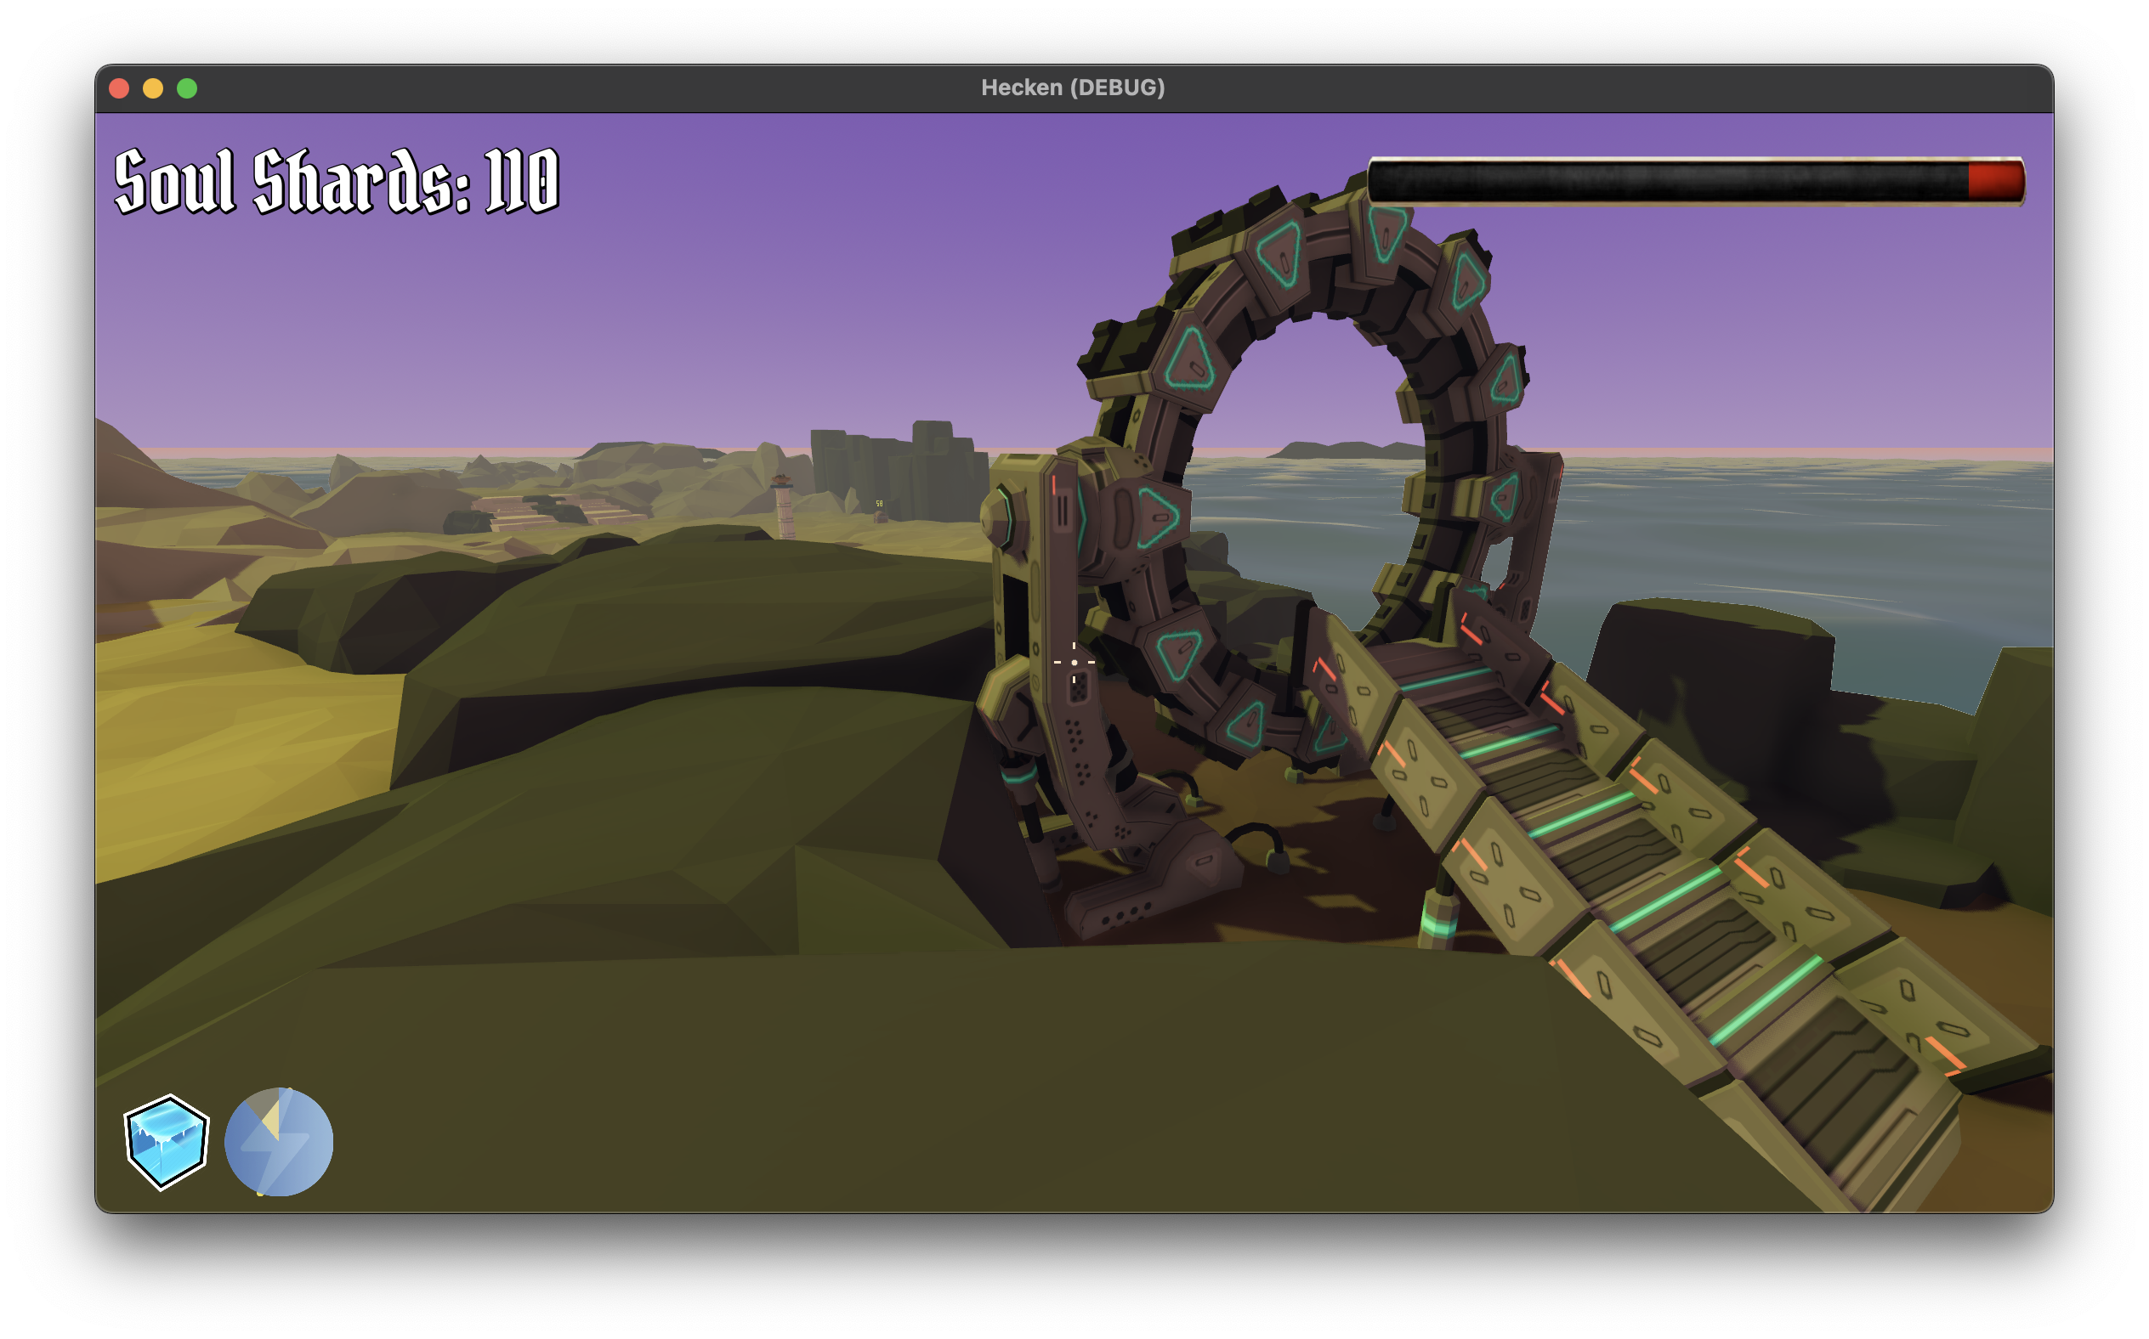Screen dimensions: 2149x1339
Task: Click the yellow 58 value above the chest
Action: click(880, 504)
